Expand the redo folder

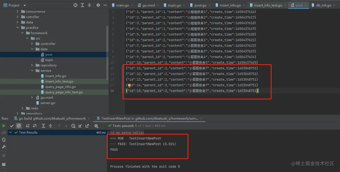point(22,108)
